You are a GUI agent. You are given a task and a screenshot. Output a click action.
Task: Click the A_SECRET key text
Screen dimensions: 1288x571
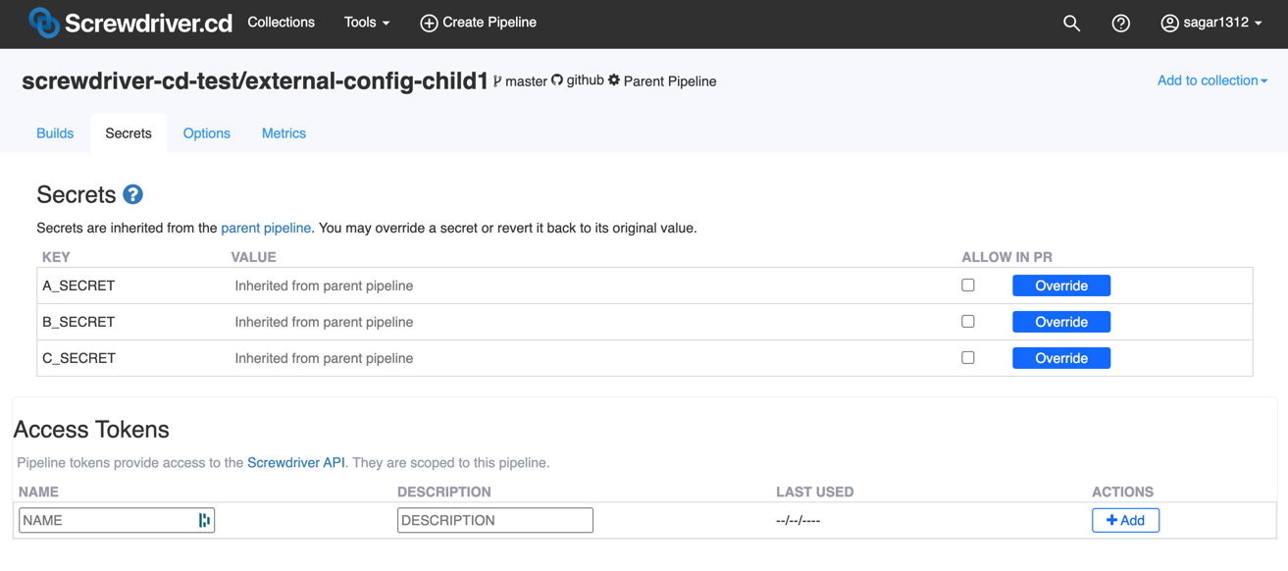[78, 285]
